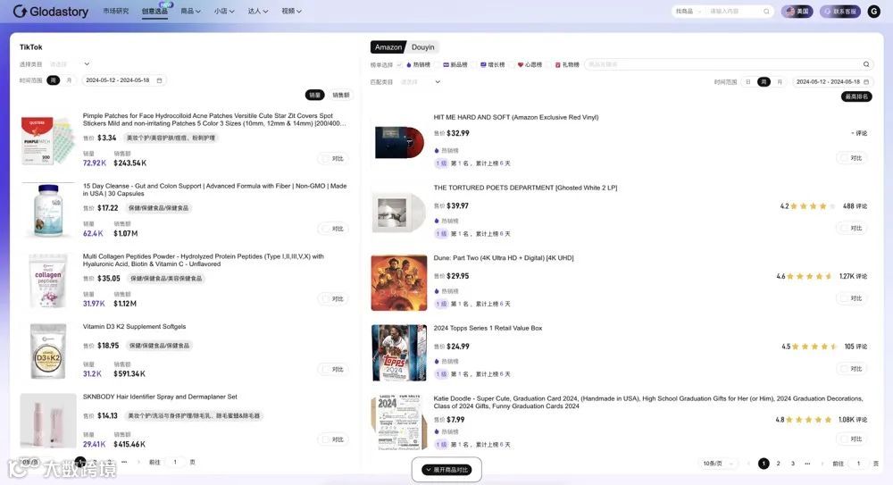The width and height of the screenshot is (893, 485).
Task: Open TikTok 选择类目 category dropdown
Action: click(x=70, y=63)
